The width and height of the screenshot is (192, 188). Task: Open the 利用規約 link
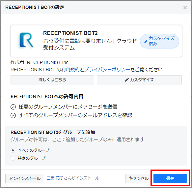click(70, 70)
